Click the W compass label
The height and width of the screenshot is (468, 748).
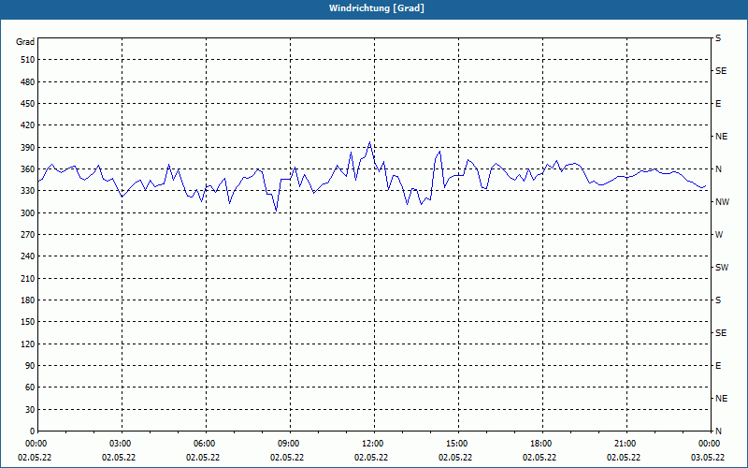pos(719,235)
